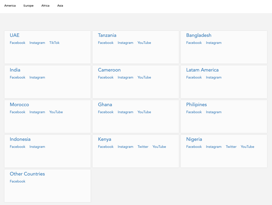Click Nigeria's Twitter link
272x205 pixels.
tap(231, 147)
